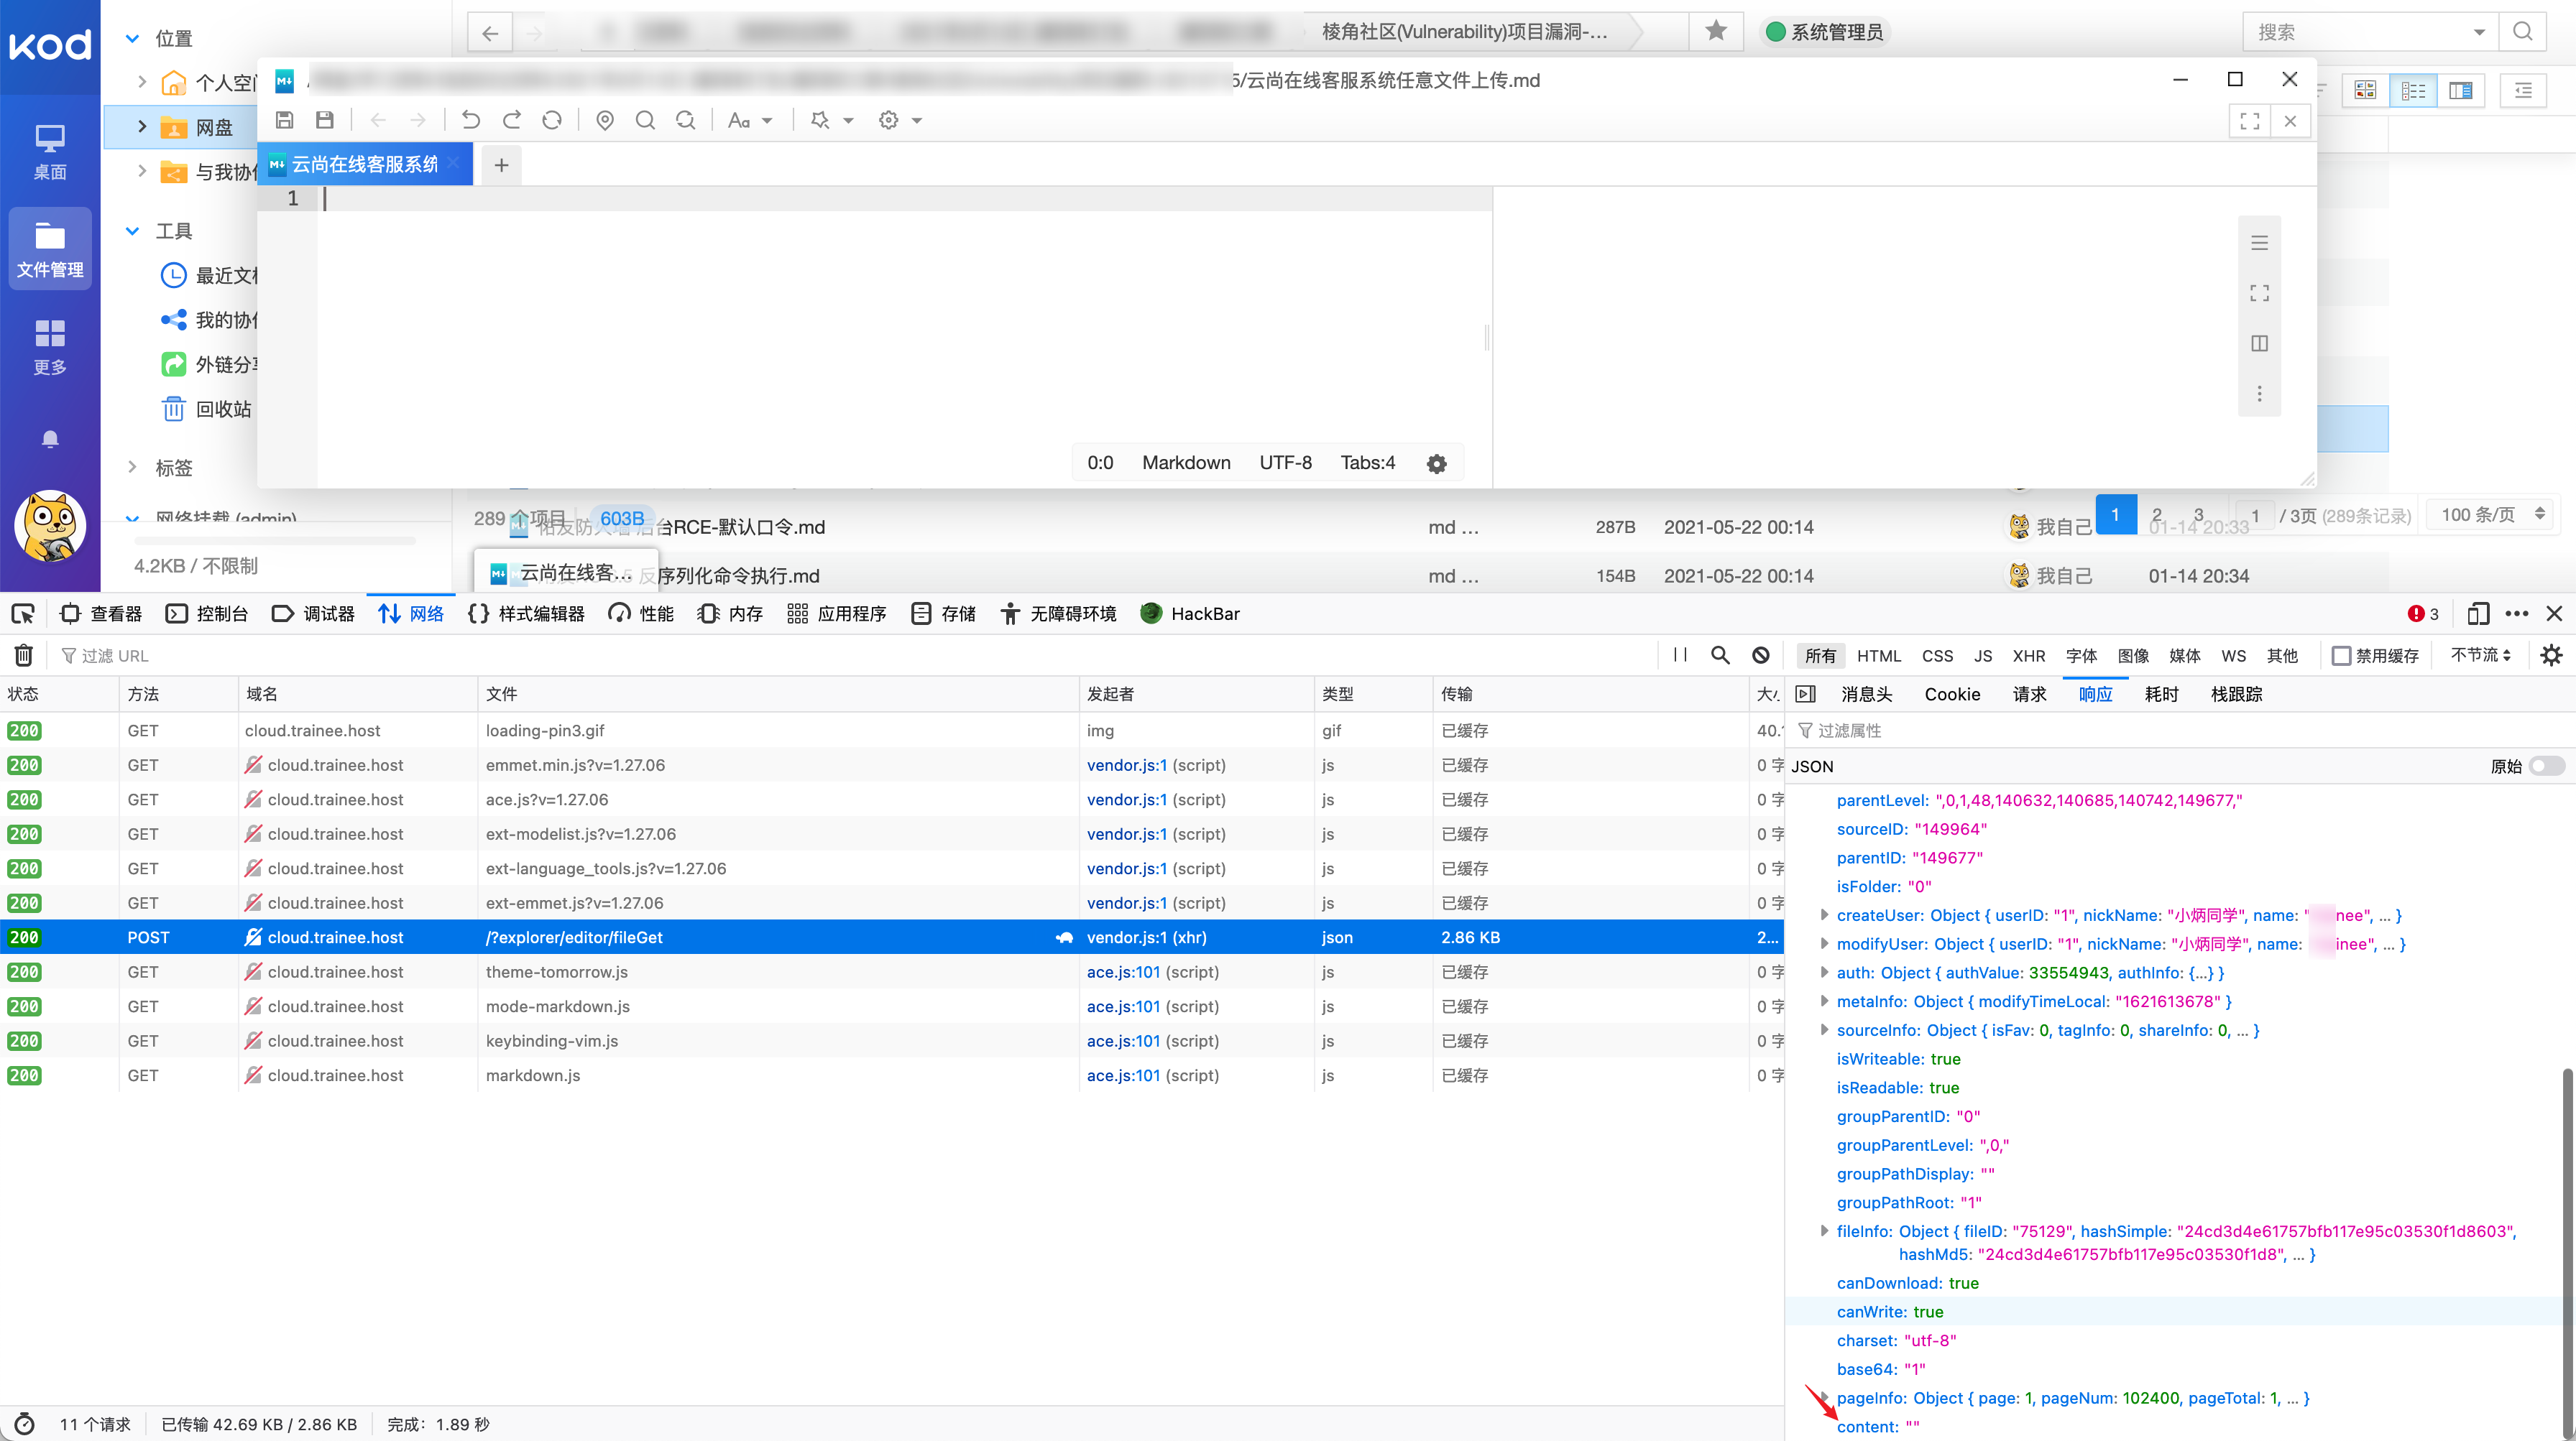Click the split view icon in preview pane

coord(2260,343)
